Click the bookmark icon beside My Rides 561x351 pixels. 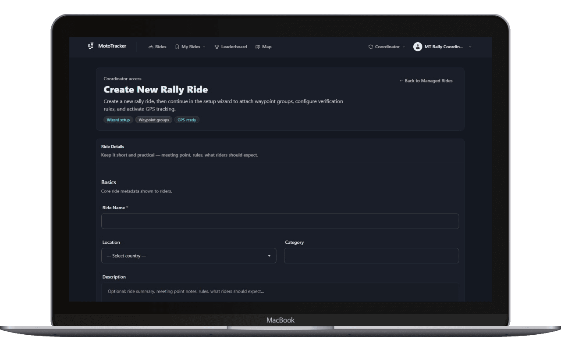[177, 47]
